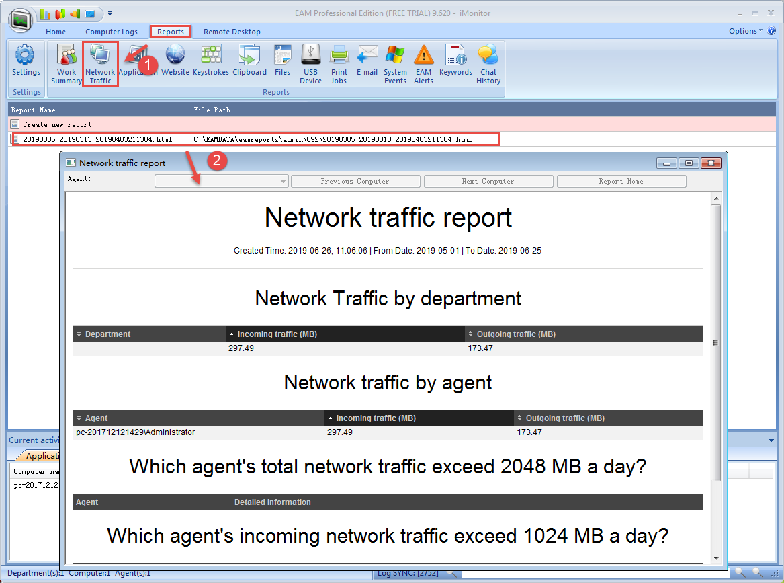Image resolution: width=784 pixels, height=583 pixels.
Task: Open the E-mail report
Action: point(367,61)
